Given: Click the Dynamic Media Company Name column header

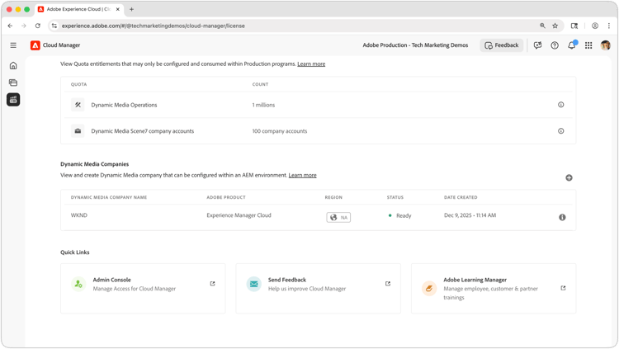Looking at the screenshot, I should coord(109,197).
